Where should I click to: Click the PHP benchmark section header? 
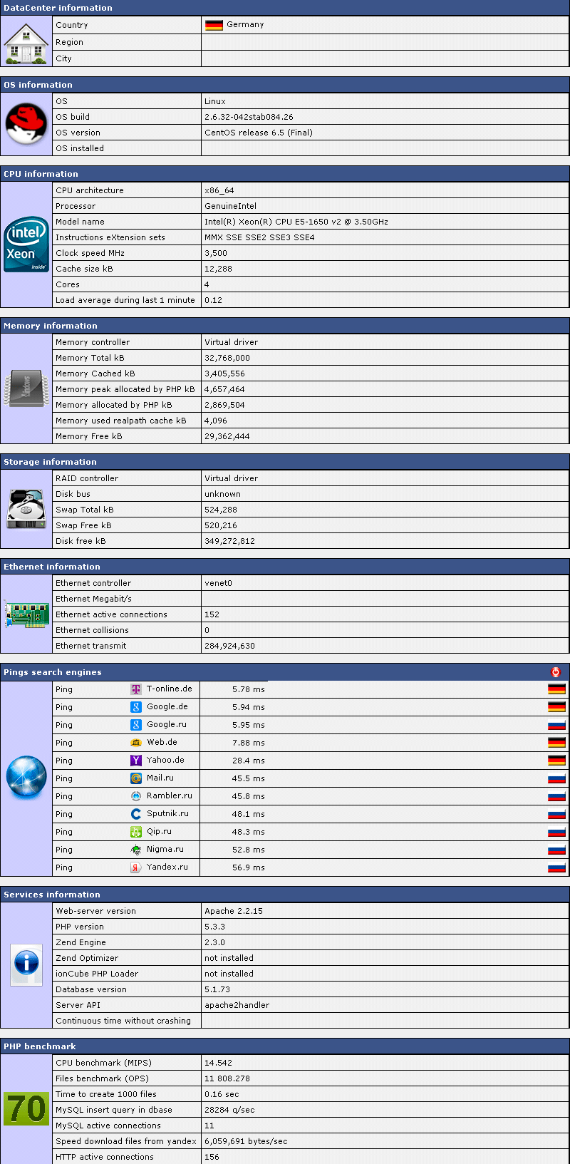40,1046
